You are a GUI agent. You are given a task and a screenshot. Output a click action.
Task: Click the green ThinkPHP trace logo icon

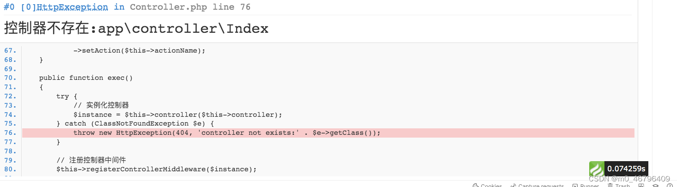click(597, 169)
